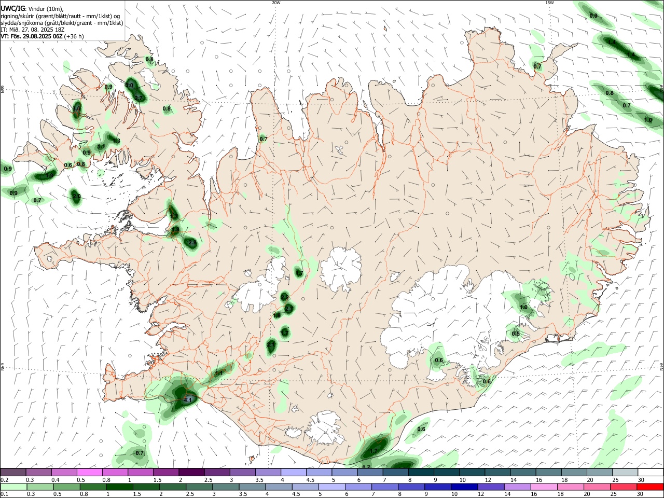This screenshot has width=664, height=498.
Task: Click the UWC/IG title text
Action: [x=12, y=9]
